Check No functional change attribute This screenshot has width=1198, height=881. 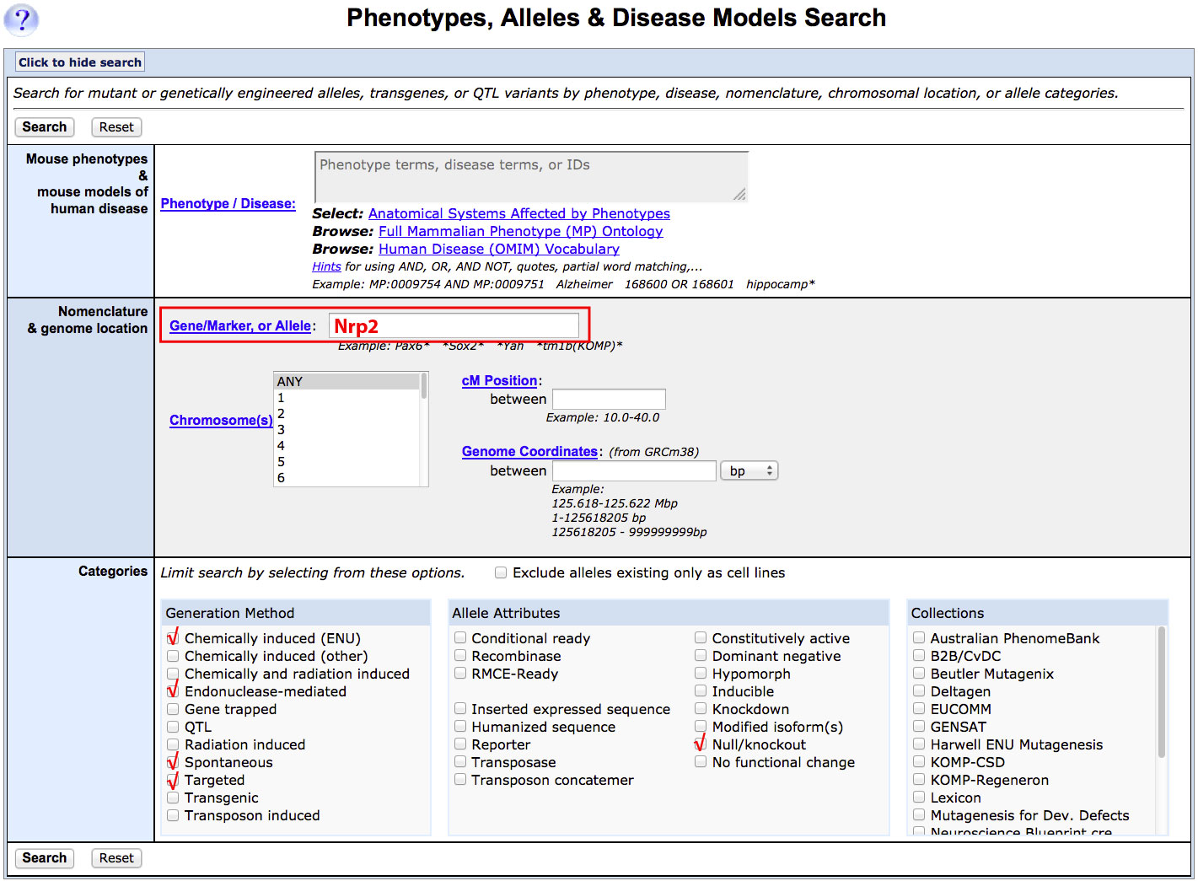701,762
